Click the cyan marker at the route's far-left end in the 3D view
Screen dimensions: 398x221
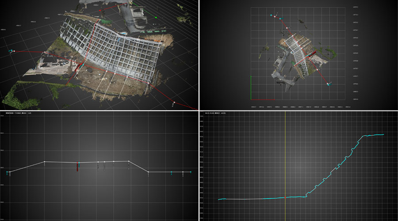coord(10,51)
